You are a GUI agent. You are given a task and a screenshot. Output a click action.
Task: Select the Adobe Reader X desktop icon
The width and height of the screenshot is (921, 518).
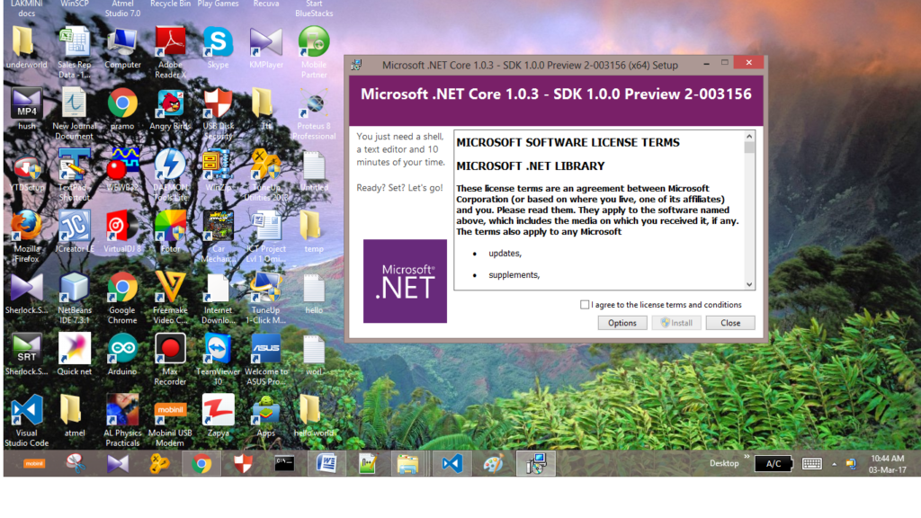pos(170,53)
